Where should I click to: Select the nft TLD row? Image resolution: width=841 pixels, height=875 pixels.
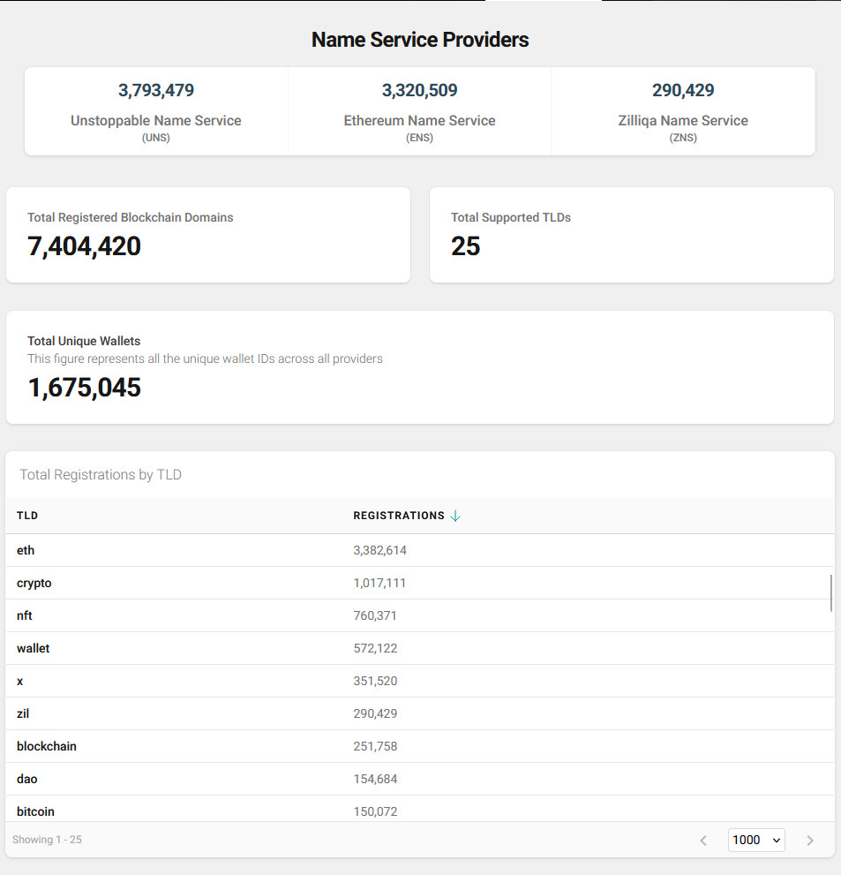coord(419,615)
